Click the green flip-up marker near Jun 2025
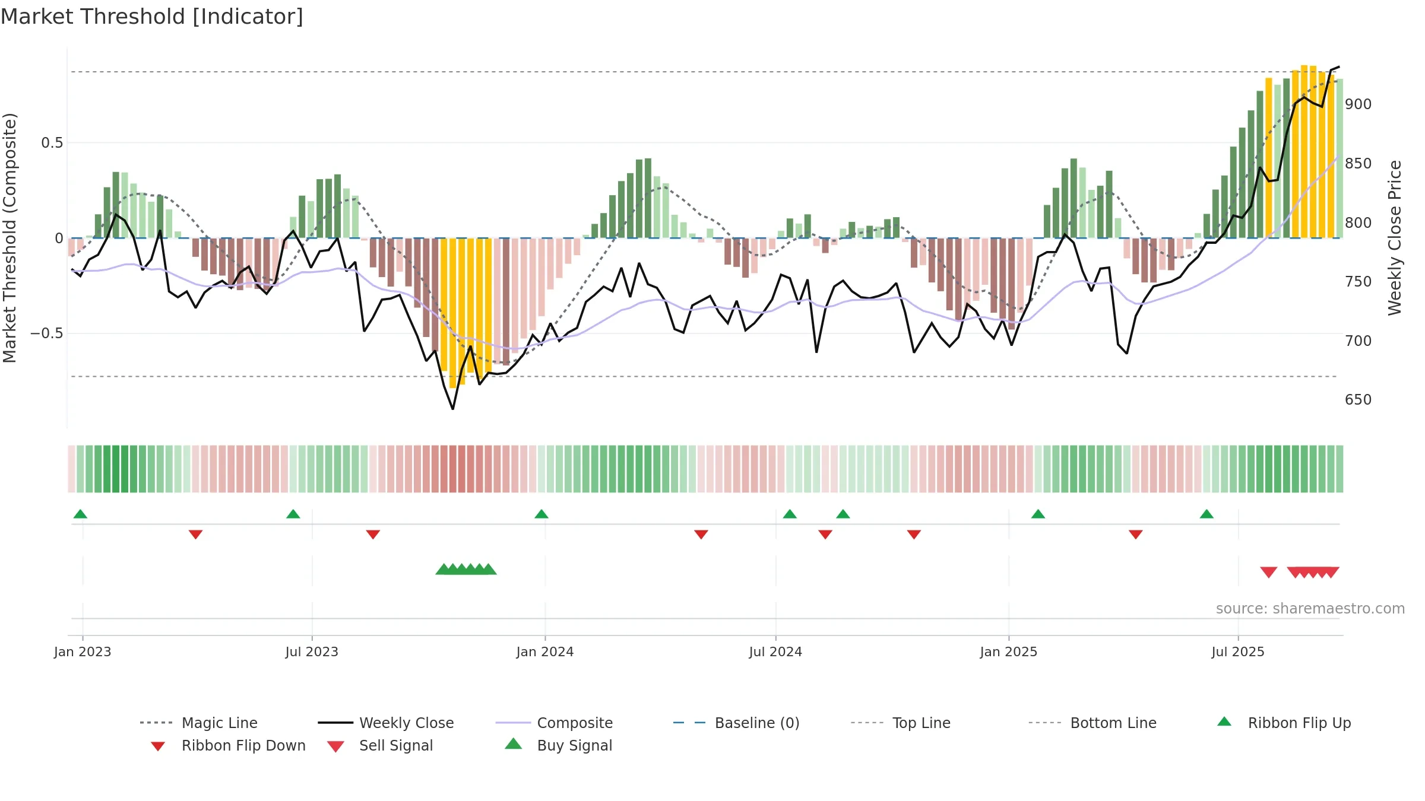Screen dimensions: 1425x801 [x=1206, y=514]
